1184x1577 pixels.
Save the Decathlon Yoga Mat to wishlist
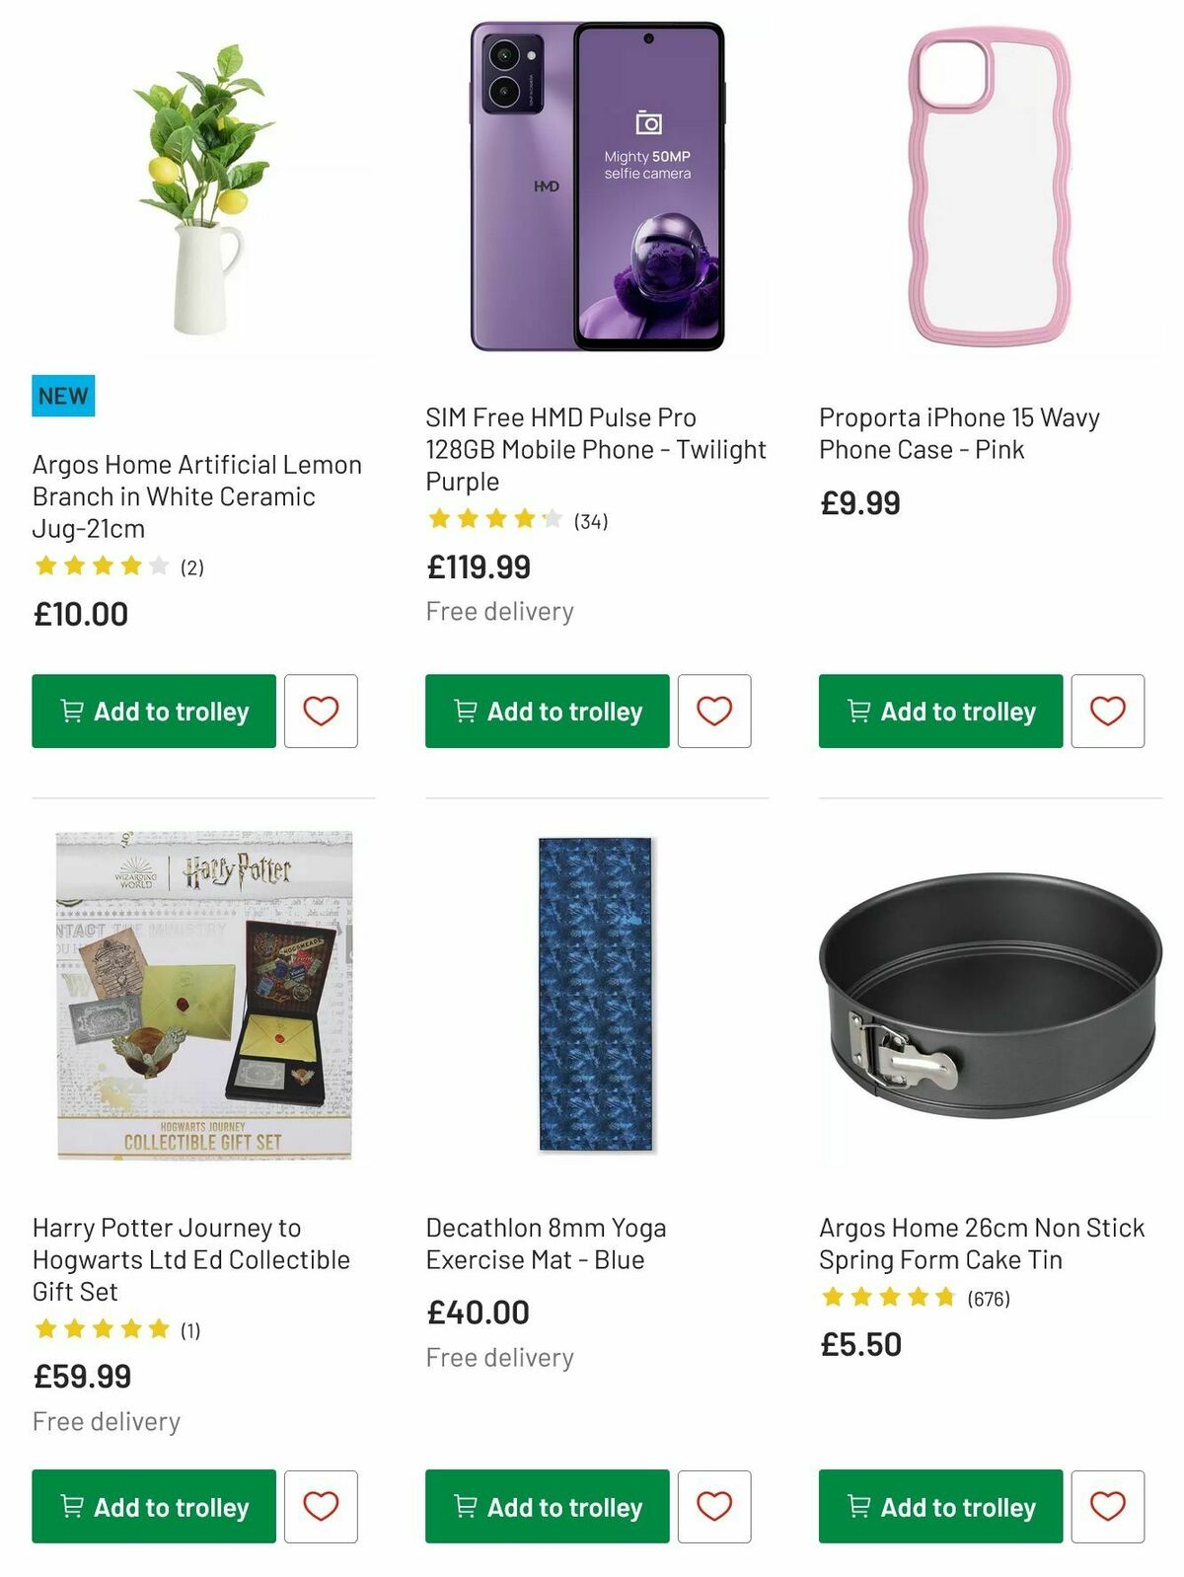point(715,1507)
